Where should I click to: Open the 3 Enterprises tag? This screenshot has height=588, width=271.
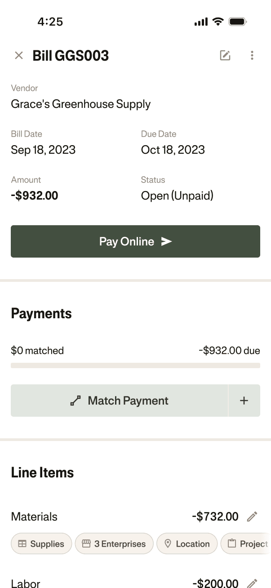tap(114, 543)
